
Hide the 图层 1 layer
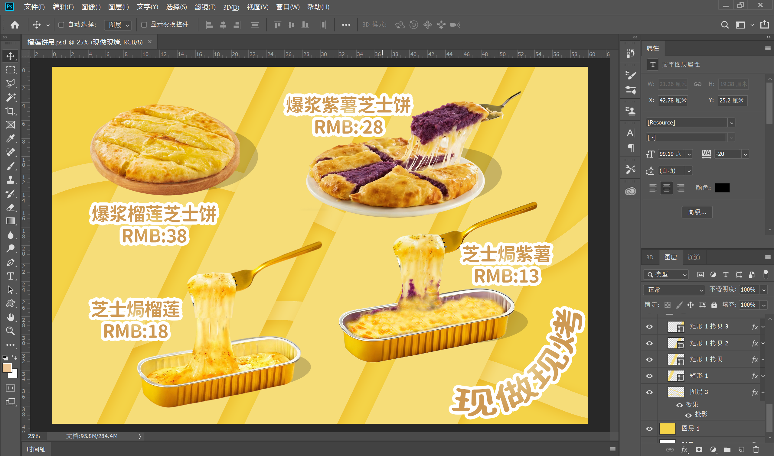click(649, 428)
